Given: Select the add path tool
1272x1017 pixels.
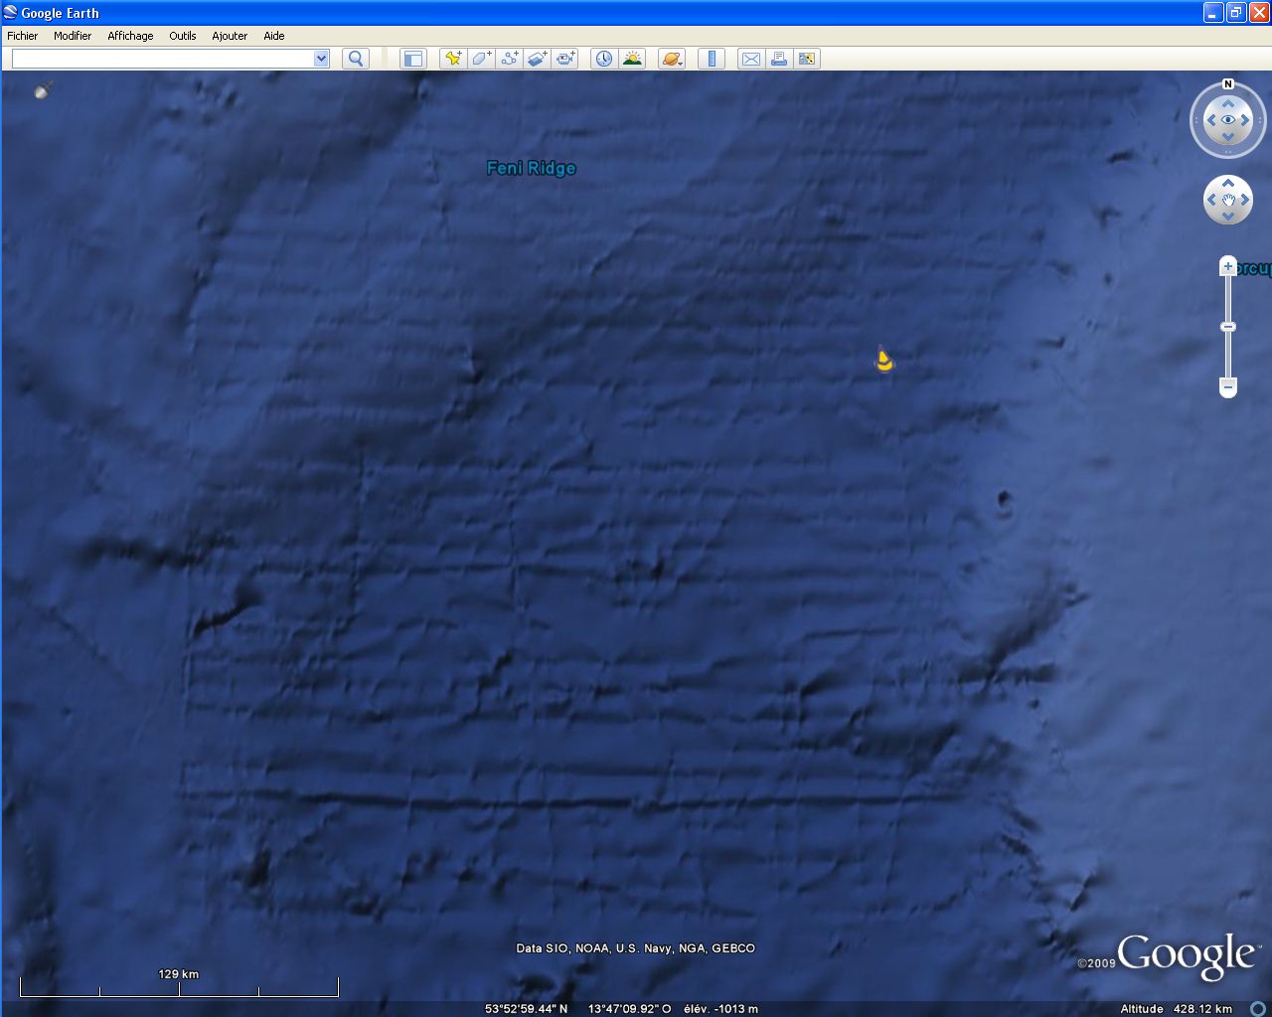Looking at the screenshot, I should 509,59.
